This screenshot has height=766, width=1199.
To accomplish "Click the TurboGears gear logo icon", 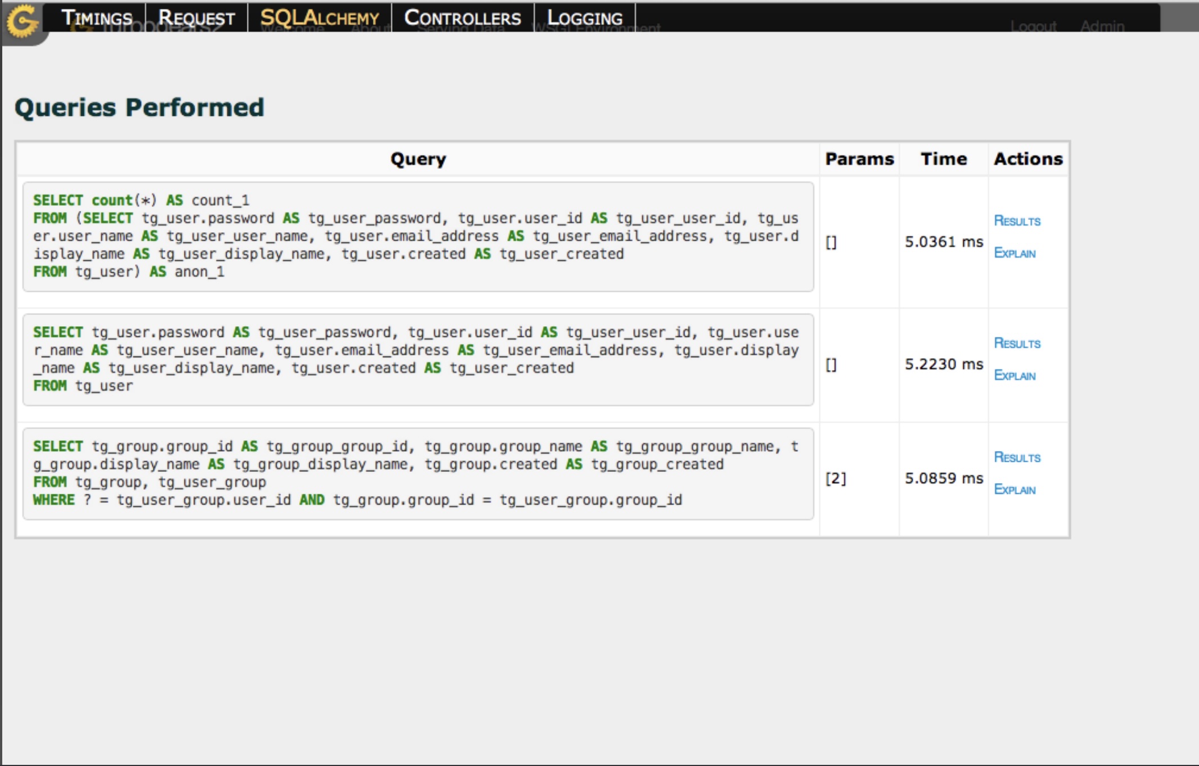I will 22,21.
